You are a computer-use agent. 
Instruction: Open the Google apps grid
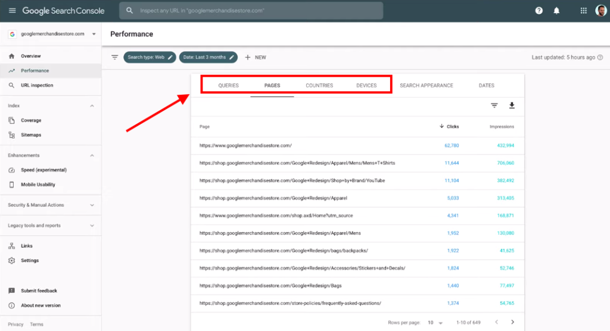click(583, 11)
